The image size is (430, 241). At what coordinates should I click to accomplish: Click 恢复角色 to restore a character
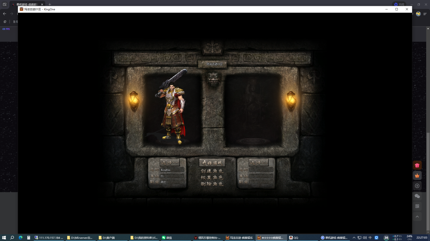click(212, 177)
